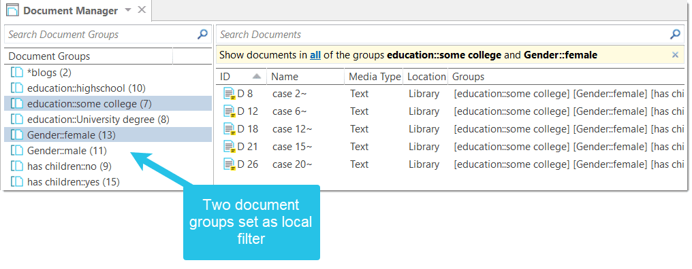Click the Library location for case 20~
The height and width of the screenshot is (269, 692).
[424, 164]
